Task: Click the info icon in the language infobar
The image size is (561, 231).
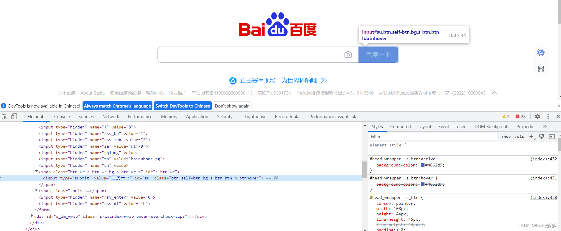Action: tap(4, 106)
